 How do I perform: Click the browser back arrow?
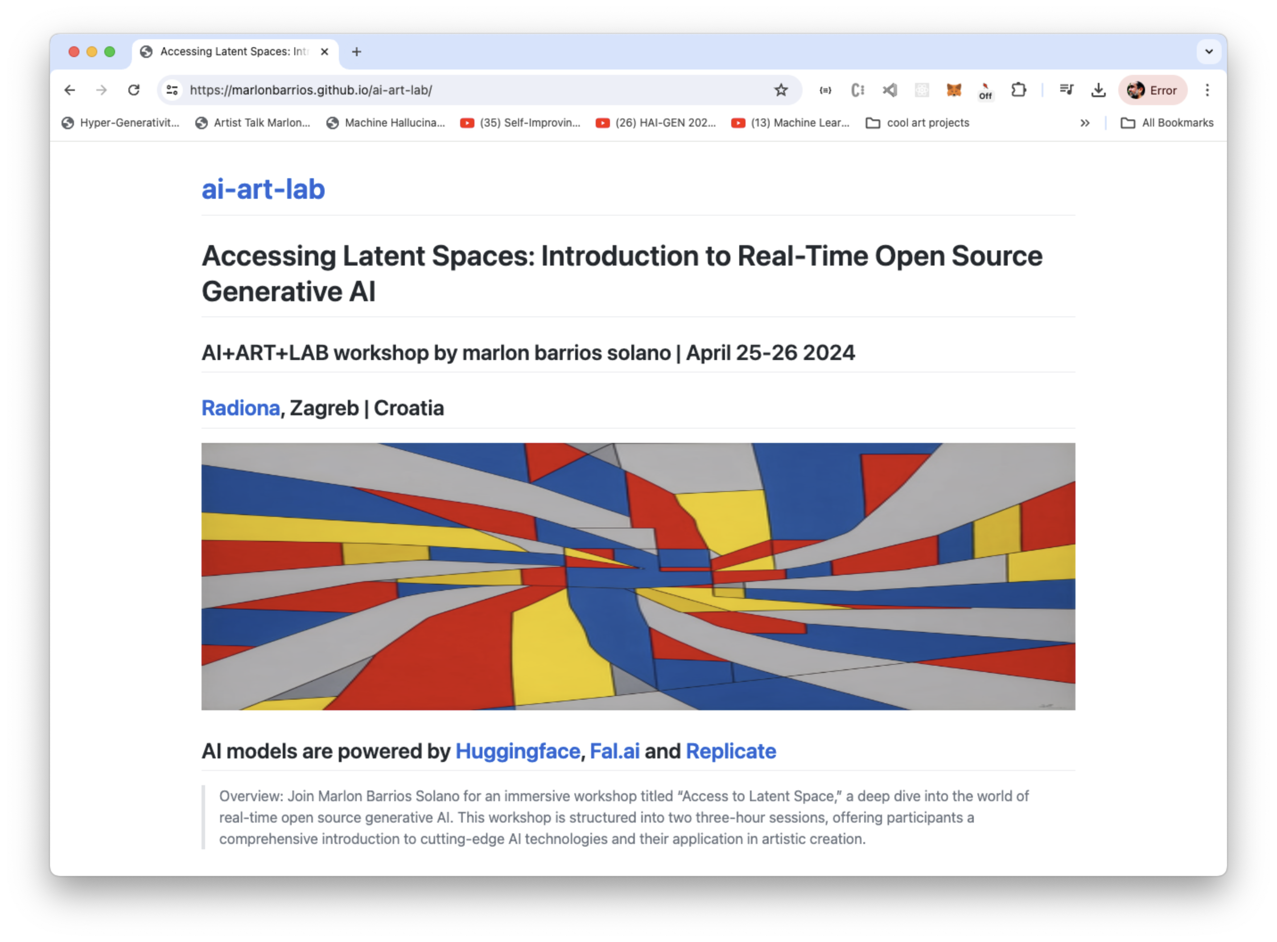point(70,90)
